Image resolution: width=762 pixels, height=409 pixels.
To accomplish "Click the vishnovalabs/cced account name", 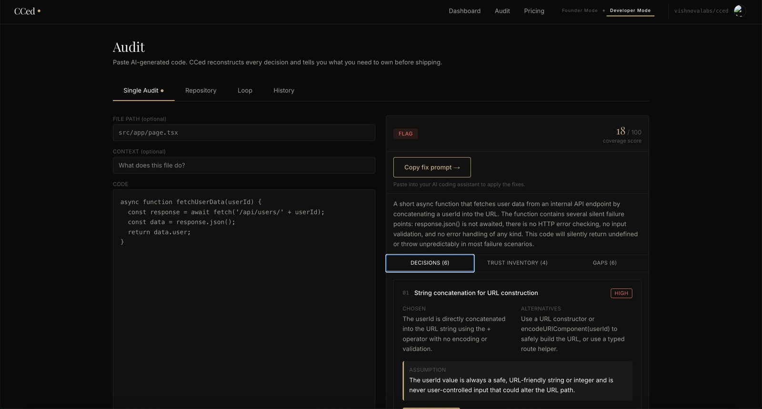I will click(x=701, y=11).
